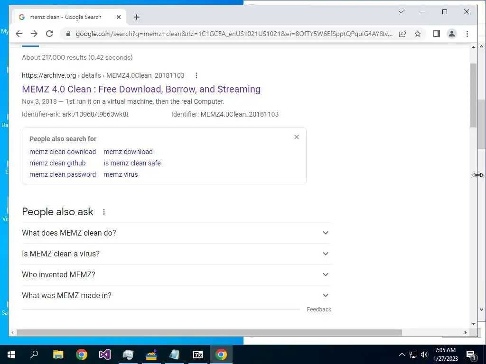Open taskbar search
Image resolution: width=486 pixels, height=364 pixels.
coord(34,355)
